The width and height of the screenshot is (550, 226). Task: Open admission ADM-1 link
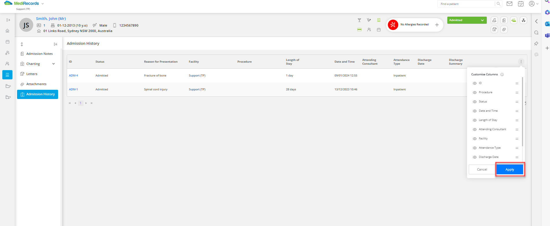tap(73, 89)
